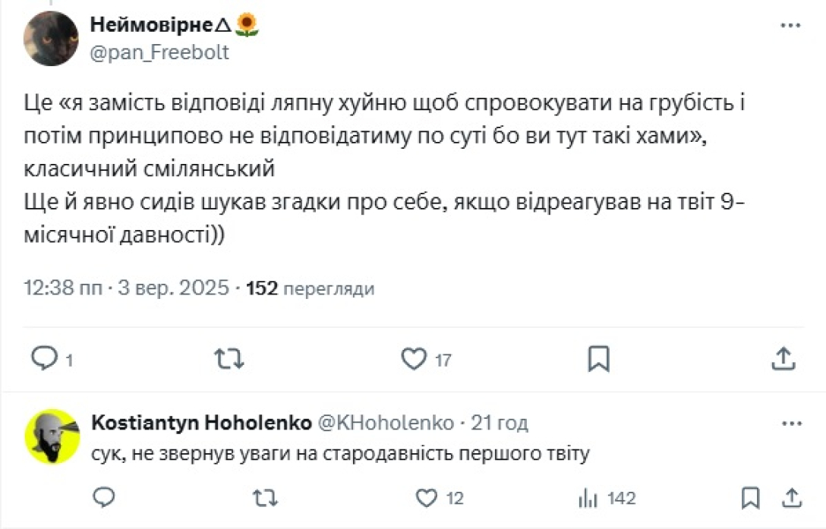The height and width of the screenshot is (529, 826).
Task: Like Hoholenko's reply with 12 likes
Action: click(x=427, y=497)
